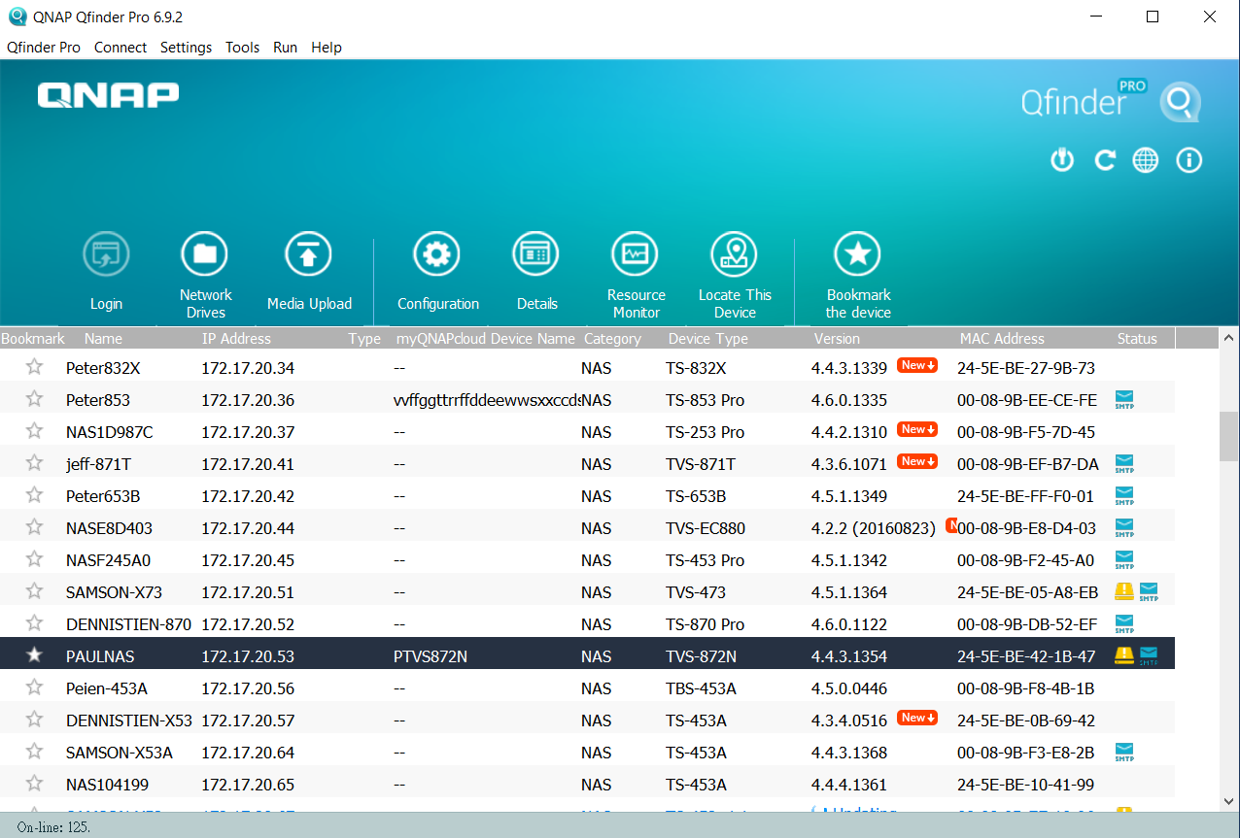Open Resource Monitor
The height and width of the screenshot is (838, 1240).
(636, 276)
